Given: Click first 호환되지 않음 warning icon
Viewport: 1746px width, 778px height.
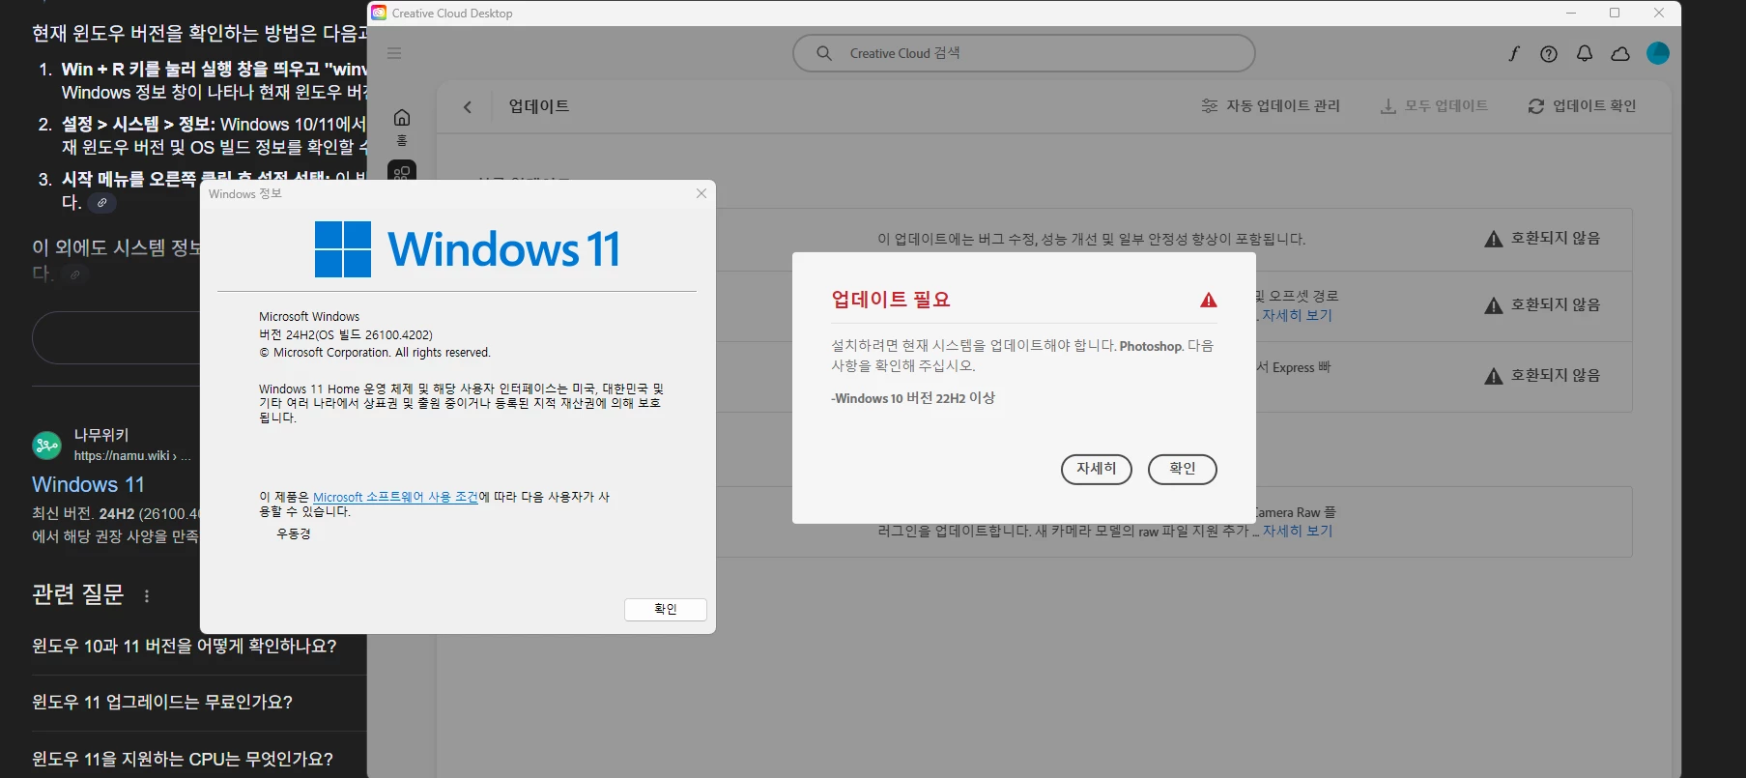Looking at the screenshot, I should pyautogui.click(x=1494, y=239).
